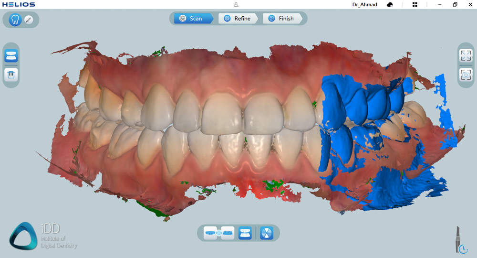Click the fit-to-screen expand icon
This screenshot has height=258, width=477.
point(466,55)
